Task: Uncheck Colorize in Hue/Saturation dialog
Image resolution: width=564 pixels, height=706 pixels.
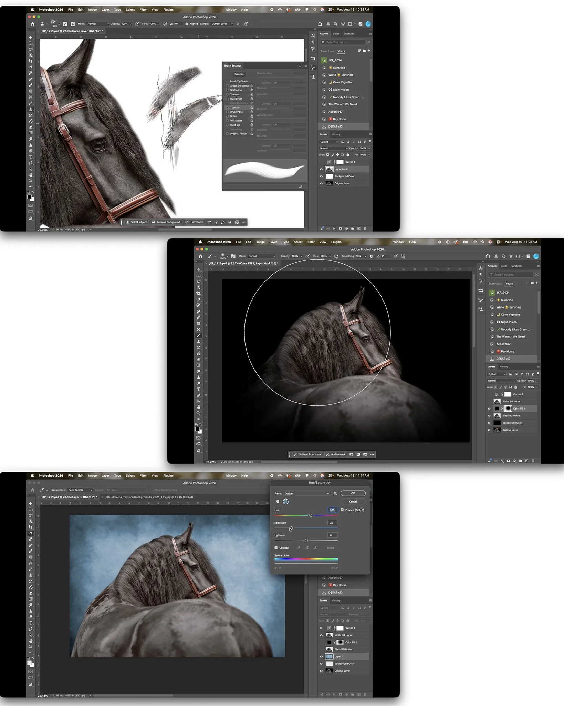Action: pos(276,548)
